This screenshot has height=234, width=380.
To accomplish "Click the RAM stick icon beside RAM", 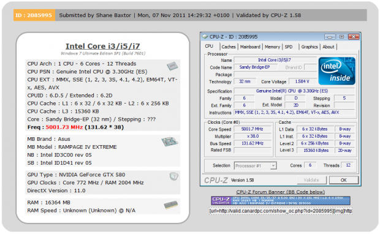I will 171,205.
